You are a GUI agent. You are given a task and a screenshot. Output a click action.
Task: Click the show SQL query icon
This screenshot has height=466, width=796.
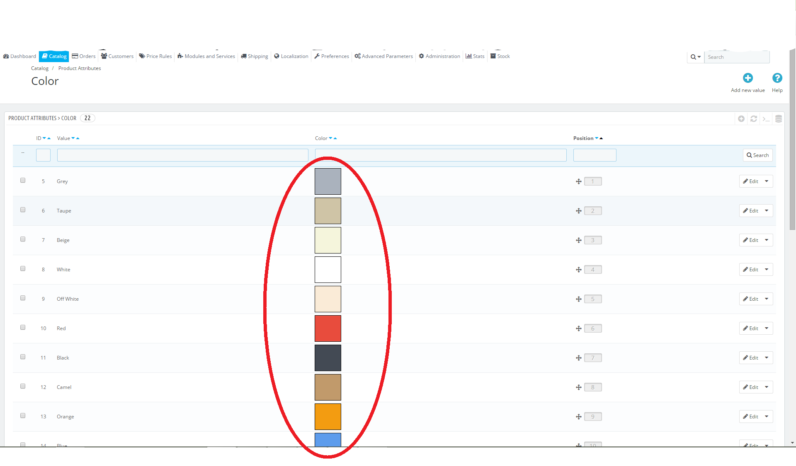pos(766,119)
